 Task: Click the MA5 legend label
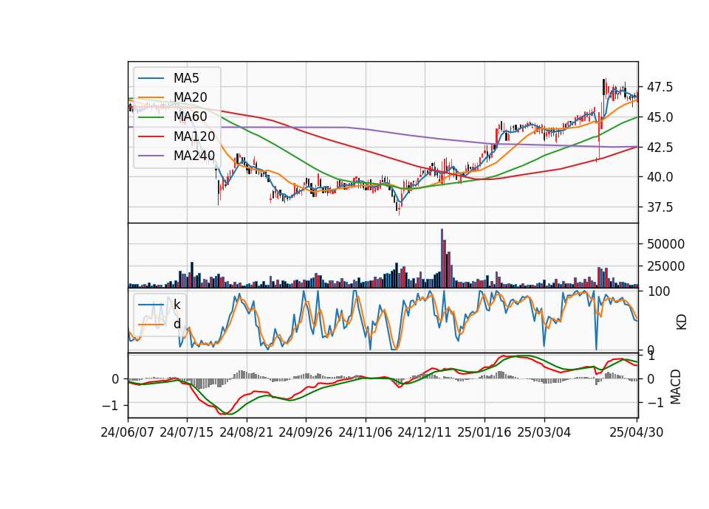point(186,78)
